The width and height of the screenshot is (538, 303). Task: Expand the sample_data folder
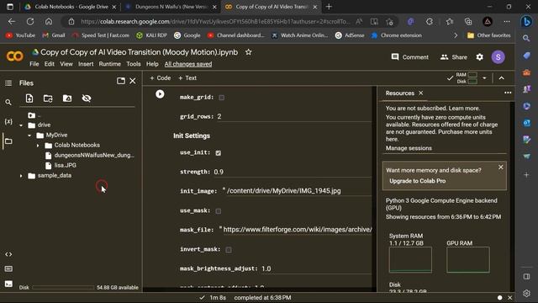click(21, 176)
